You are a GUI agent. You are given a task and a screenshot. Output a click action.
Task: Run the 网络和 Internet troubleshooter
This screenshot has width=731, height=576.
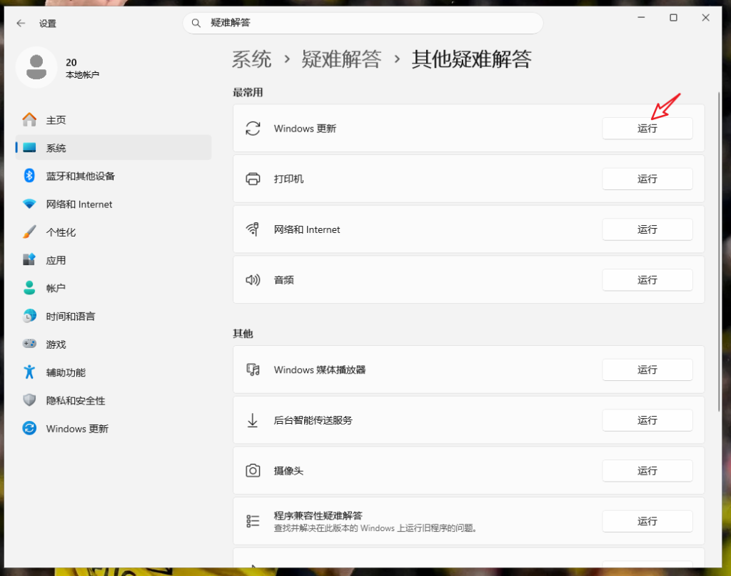(x=647, y=229)
